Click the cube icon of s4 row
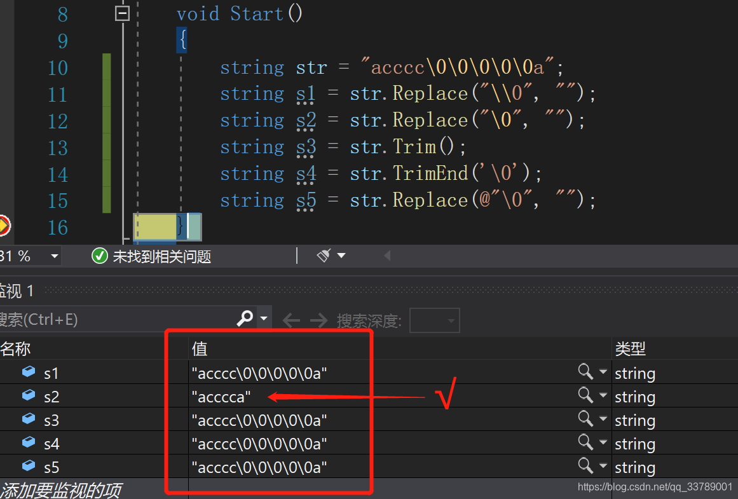The height and width of the screenshot is (499, 738). (28, 442)
